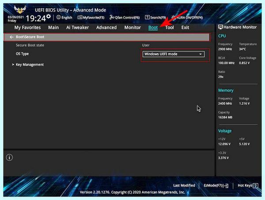The image size is (265, 200).
Task: Open the OS Type dropdown
Action: coord(174,54)
